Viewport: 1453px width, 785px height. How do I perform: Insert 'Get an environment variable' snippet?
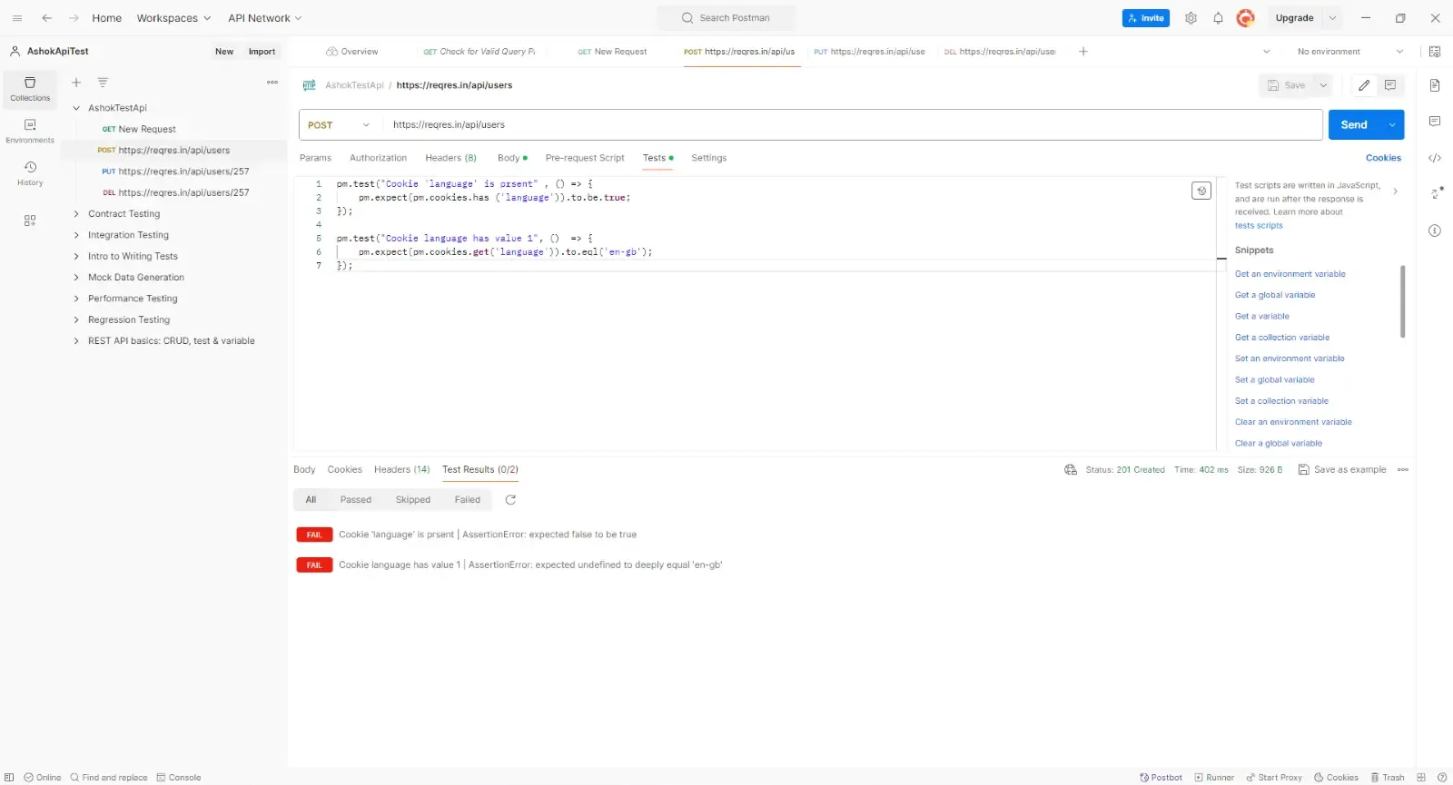pyautogui.click(x=1290, y=274)
